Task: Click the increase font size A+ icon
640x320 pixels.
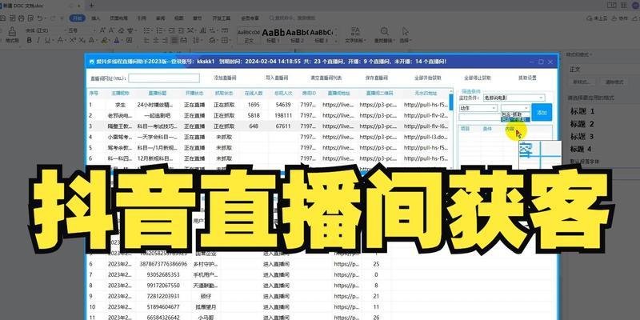Action: tap(102, 30)
